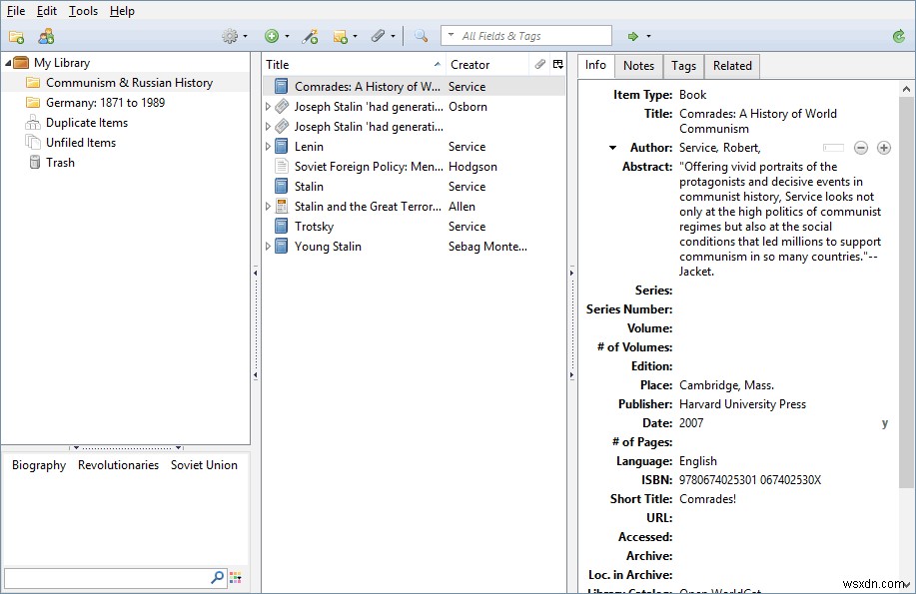
Task: Select the Add Item by Identifier wand
Action: (x=308, y=36)
